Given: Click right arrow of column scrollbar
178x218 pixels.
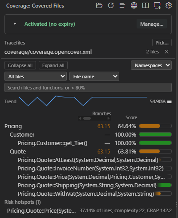Looking at the screenshot, I should (109, 118).
